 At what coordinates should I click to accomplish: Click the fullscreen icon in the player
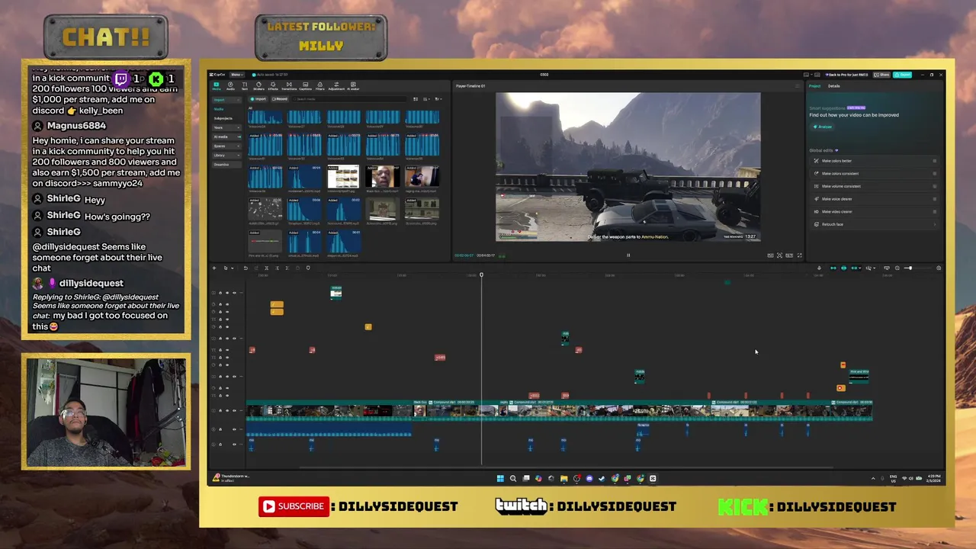pos(800,255)
